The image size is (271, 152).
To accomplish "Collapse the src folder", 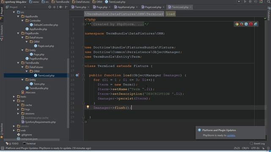I will click(x=14, y=12).
